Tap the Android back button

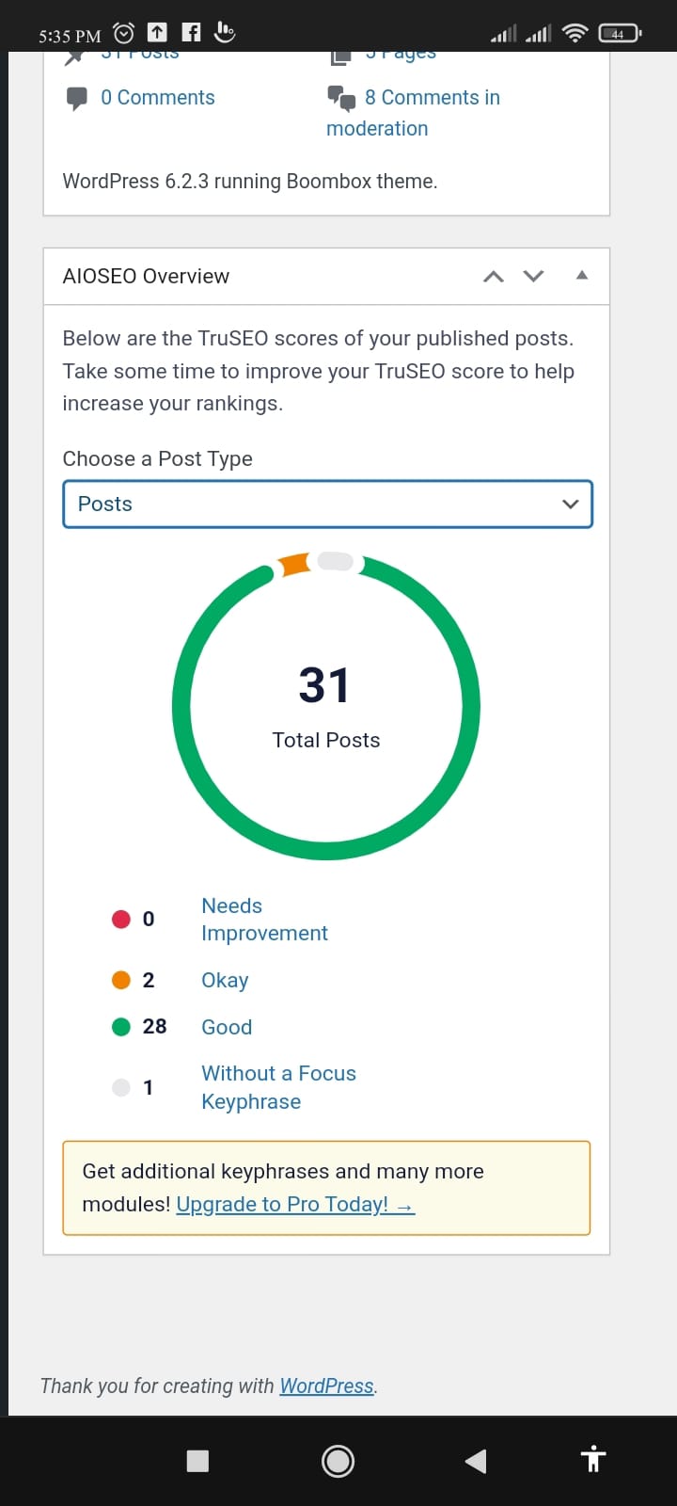pos(476,1461)
